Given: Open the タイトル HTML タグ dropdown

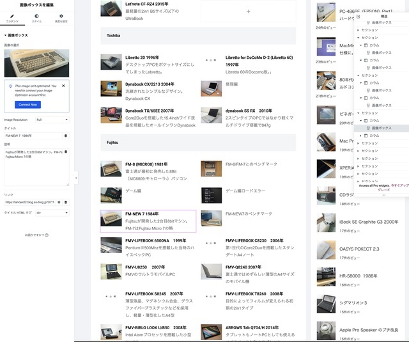Looking at the screenshot, I should pos(52,213).
